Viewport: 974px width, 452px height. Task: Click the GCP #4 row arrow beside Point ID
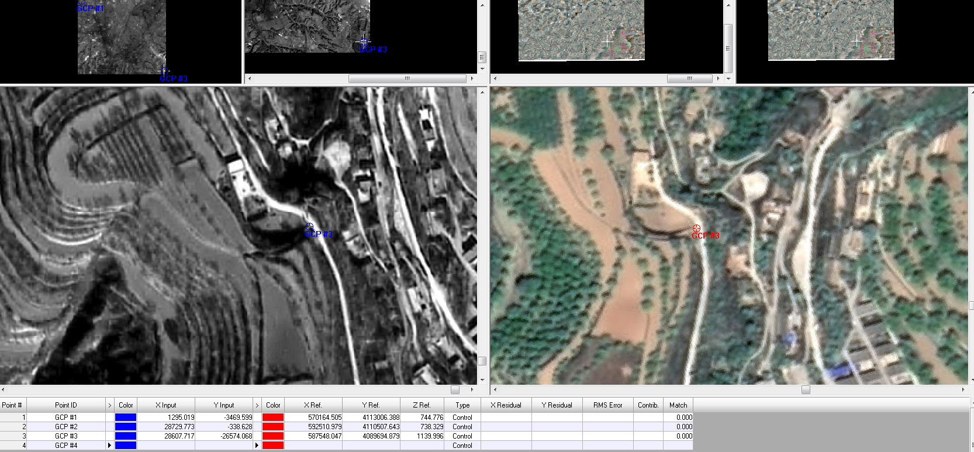pos(109,446)
